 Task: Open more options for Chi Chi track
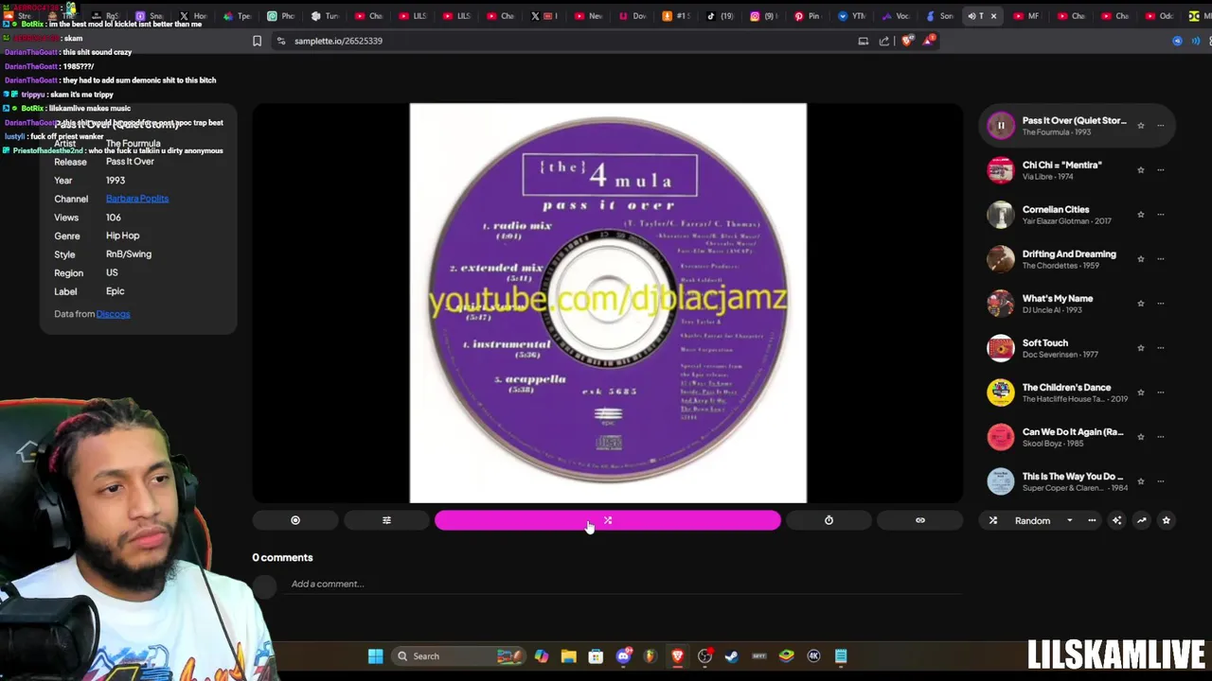[1161, 170]
